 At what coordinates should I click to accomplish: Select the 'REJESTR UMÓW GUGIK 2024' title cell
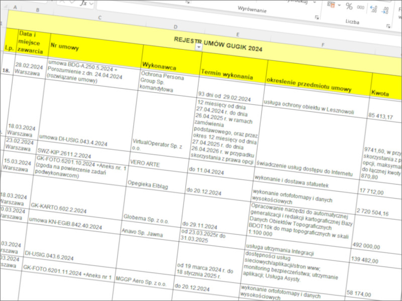218,44
